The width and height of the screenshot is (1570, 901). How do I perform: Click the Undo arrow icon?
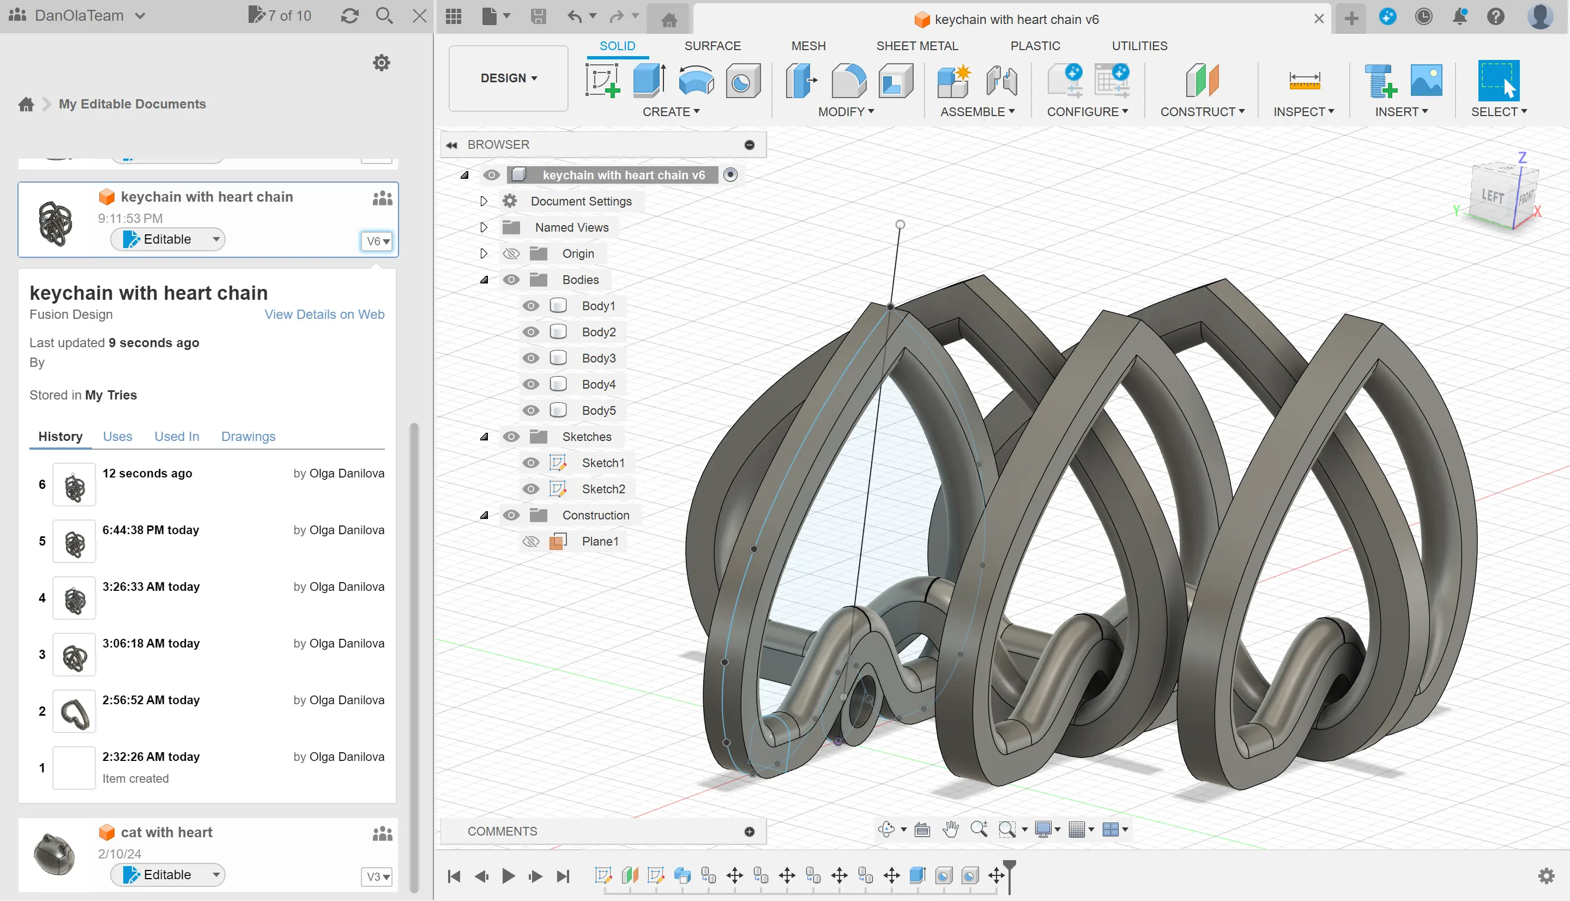point(574,16)
